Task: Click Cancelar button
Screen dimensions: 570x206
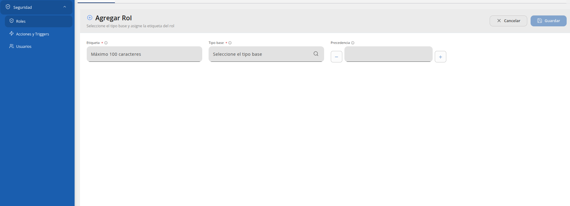Action: pyautogui.click(x=508, y=21)
